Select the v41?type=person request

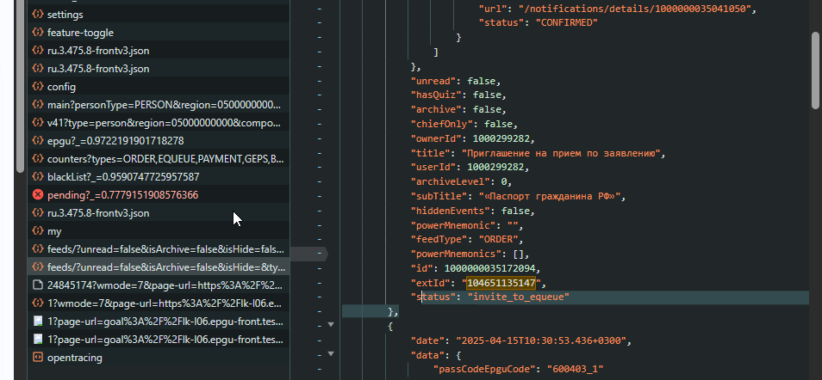[159, 123]
